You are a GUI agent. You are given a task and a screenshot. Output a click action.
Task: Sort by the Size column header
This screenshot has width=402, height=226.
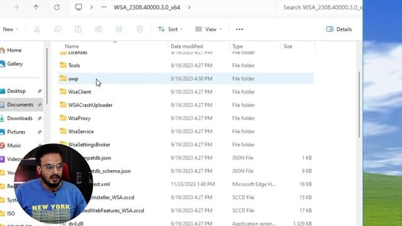288,46
